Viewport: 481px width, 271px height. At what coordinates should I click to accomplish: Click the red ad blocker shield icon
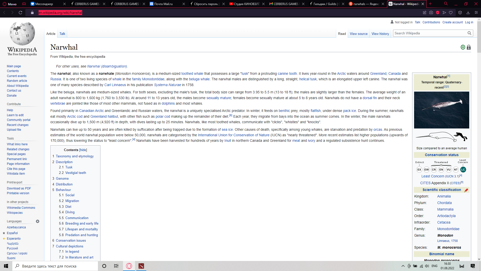tap(438, 13)
